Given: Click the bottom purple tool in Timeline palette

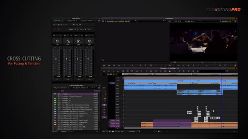Looking at the screenshot, I should tap(104, 117).
